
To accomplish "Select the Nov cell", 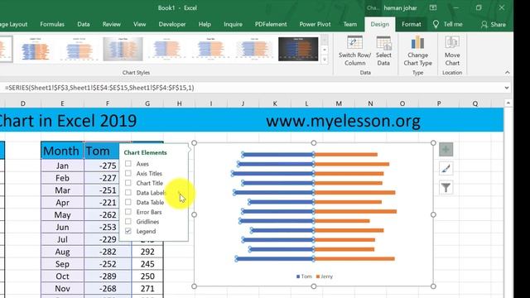I will click(63, 289).
